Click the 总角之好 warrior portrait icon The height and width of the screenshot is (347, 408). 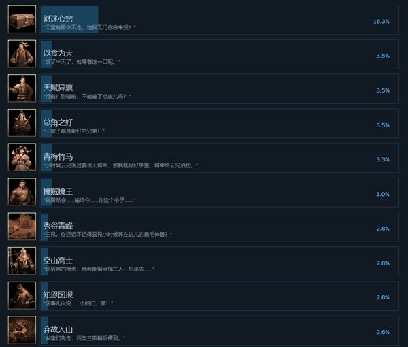22,122
